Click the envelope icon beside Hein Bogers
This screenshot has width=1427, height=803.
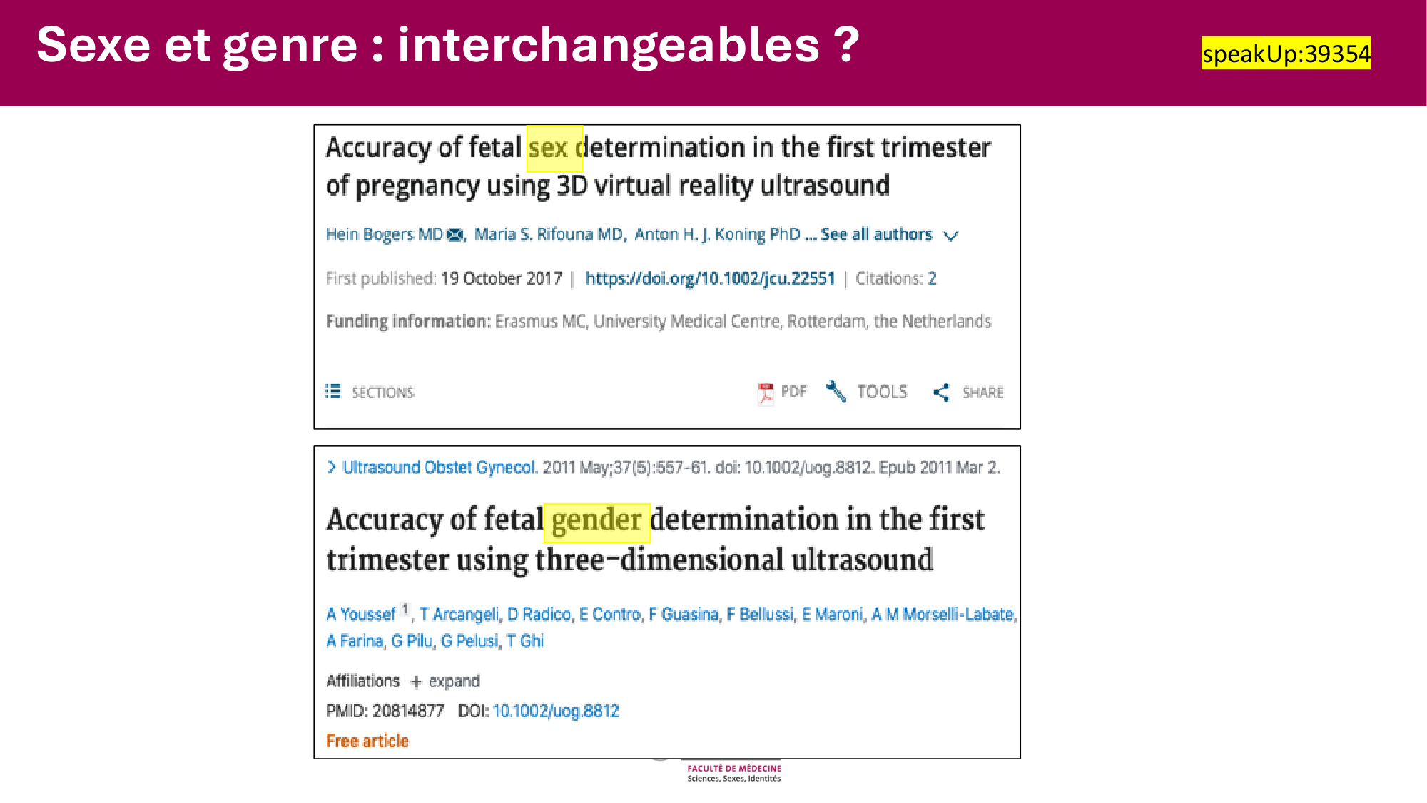click(455, 235)
